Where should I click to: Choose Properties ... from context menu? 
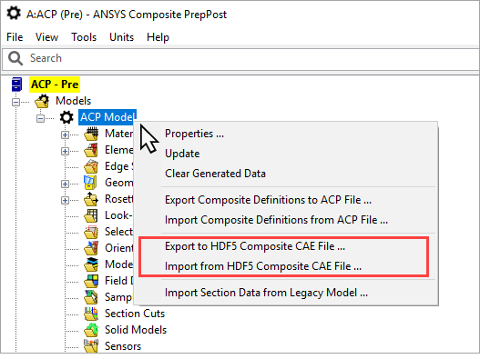click(x=194, y=134)
